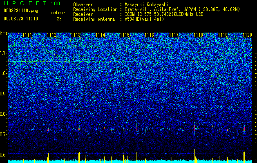Click the 1.1 frequency axis label
257x163 pixels.
[4, 53]
